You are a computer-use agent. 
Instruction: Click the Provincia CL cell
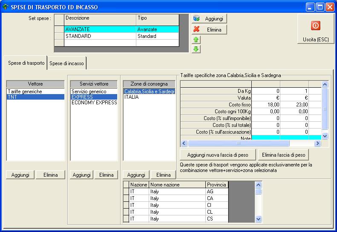tap(216, 212)
